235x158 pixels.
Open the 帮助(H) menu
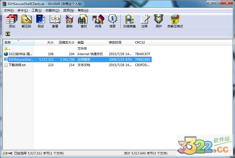(x=83, y=10)
